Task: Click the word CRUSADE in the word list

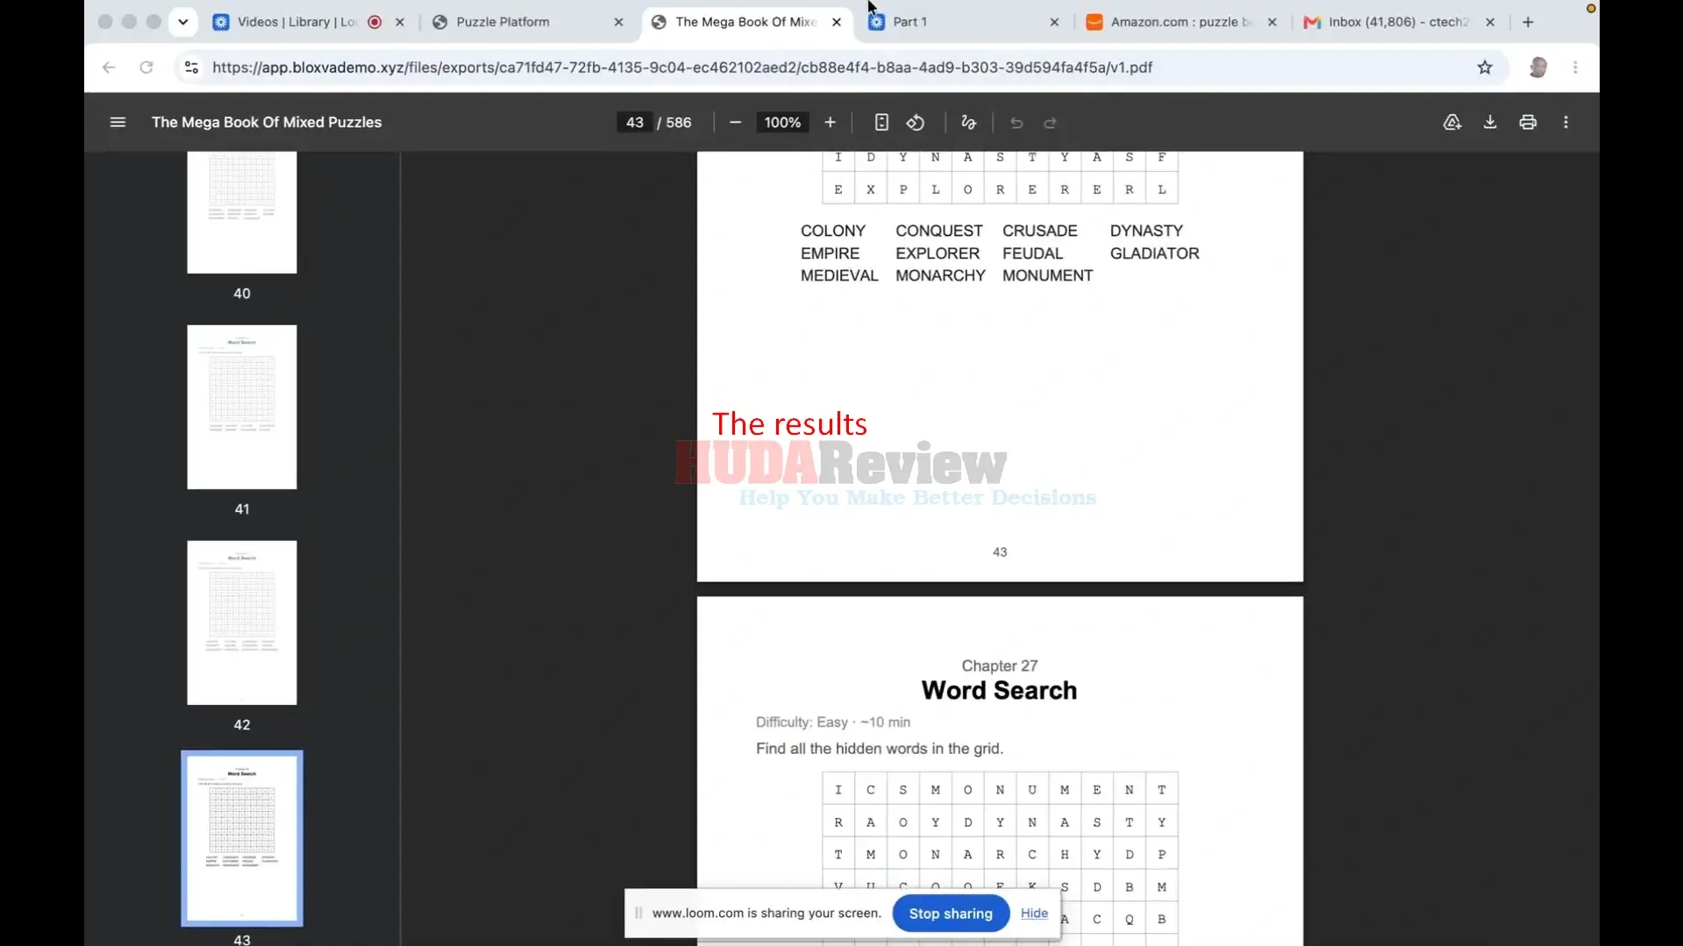Action: (1039, 231)
